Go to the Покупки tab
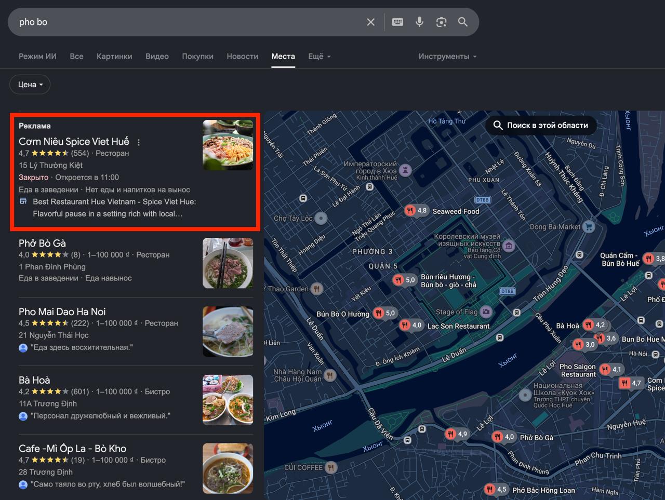 click(x=197, y=56)
